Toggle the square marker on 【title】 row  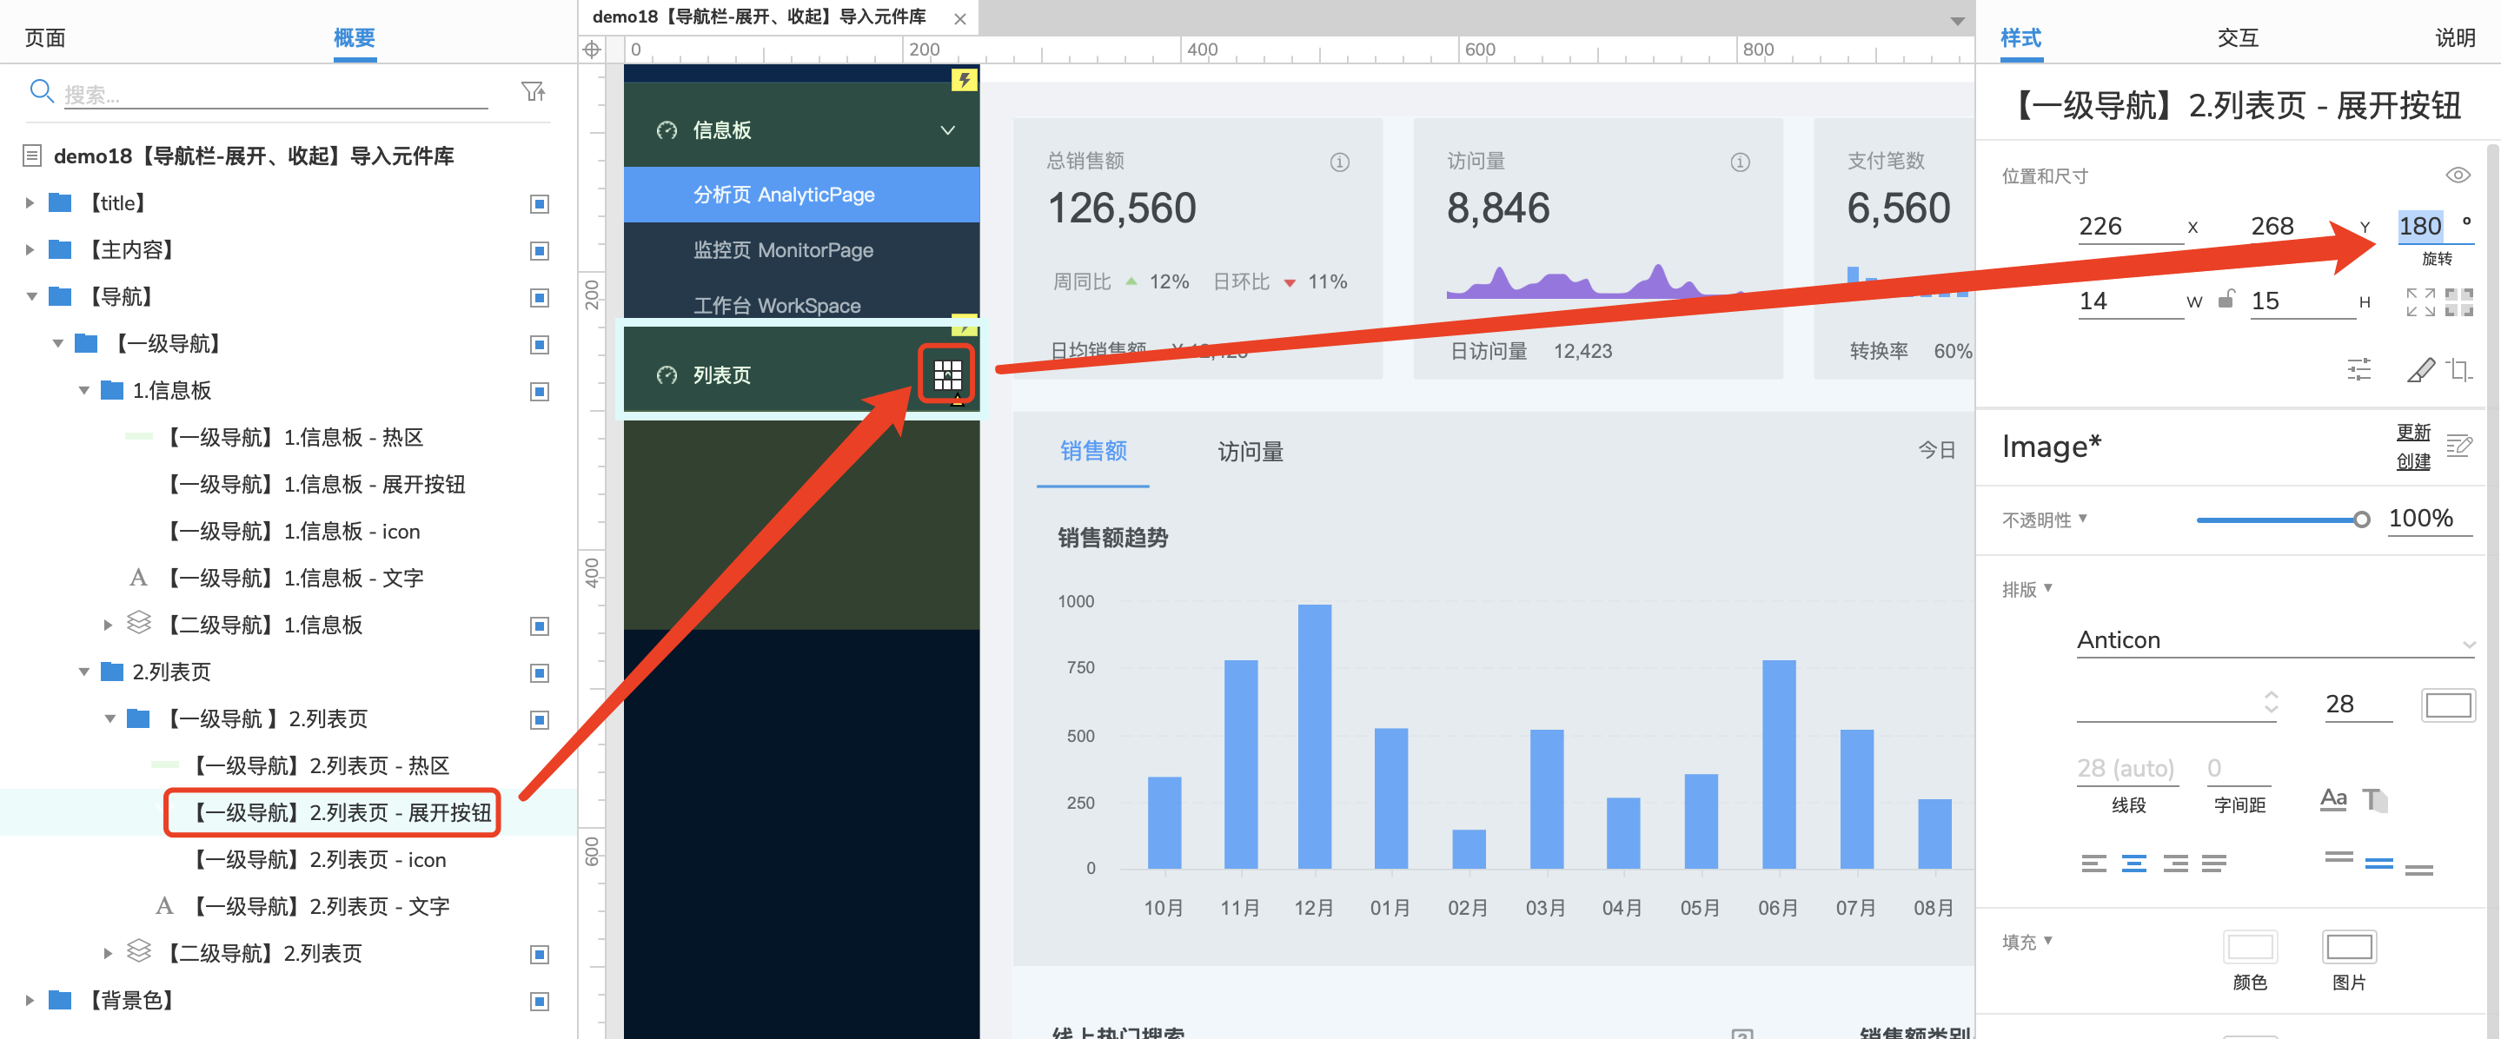pos(540,204)
